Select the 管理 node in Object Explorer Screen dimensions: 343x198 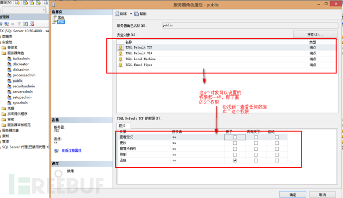[5, 141]
